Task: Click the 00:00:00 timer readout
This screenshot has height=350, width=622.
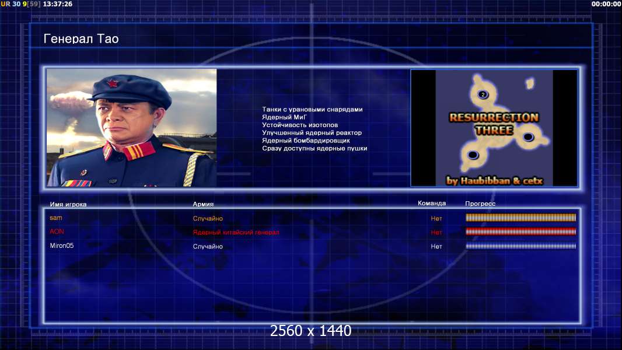Action: [x=606, y=4]
